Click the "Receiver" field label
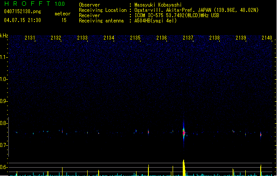 point(89,15)
